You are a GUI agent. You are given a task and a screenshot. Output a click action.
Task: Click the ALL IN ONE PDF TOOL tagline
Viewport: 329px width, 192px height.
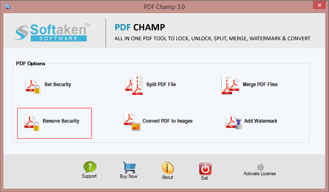tap(212, 39)
